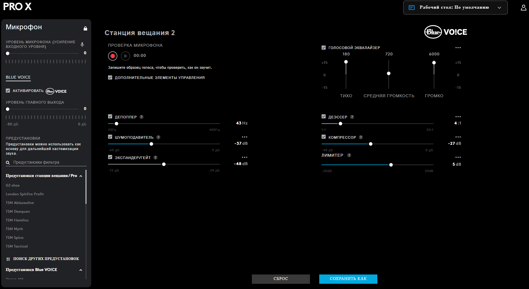The height and width of the screenshot is (289, 529).
Task: Collapse Предустановки Blue VO!CE section chevron
Action: click(81, 270)
